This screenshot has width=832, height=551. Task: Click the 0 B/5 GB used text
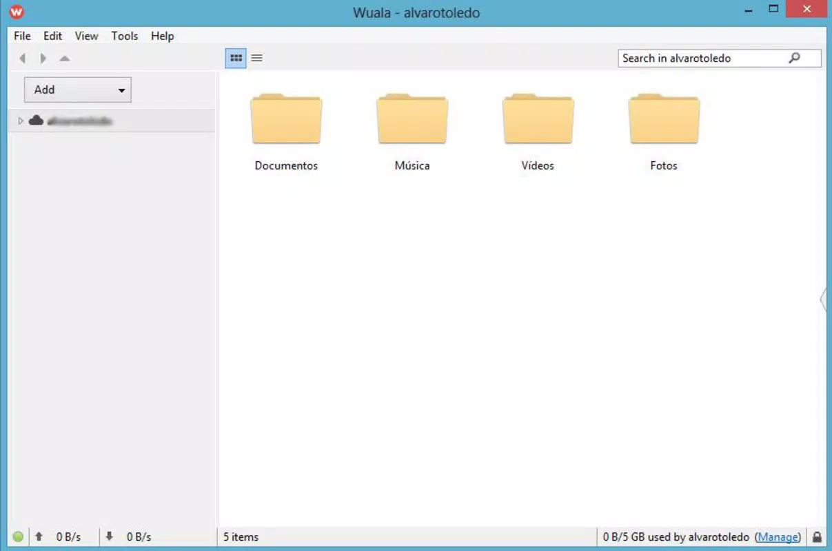pos(676,537)
